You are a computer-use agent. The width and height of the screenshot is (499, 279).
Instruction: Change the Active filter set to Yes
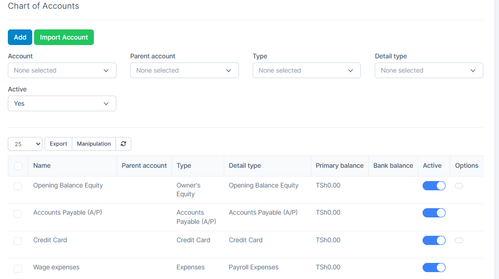(62, 103)
